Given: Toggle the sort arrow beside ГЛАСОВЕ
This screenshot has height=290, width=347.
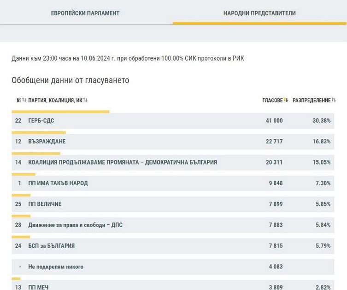Looking at the screenshot, I should [286, 100].
